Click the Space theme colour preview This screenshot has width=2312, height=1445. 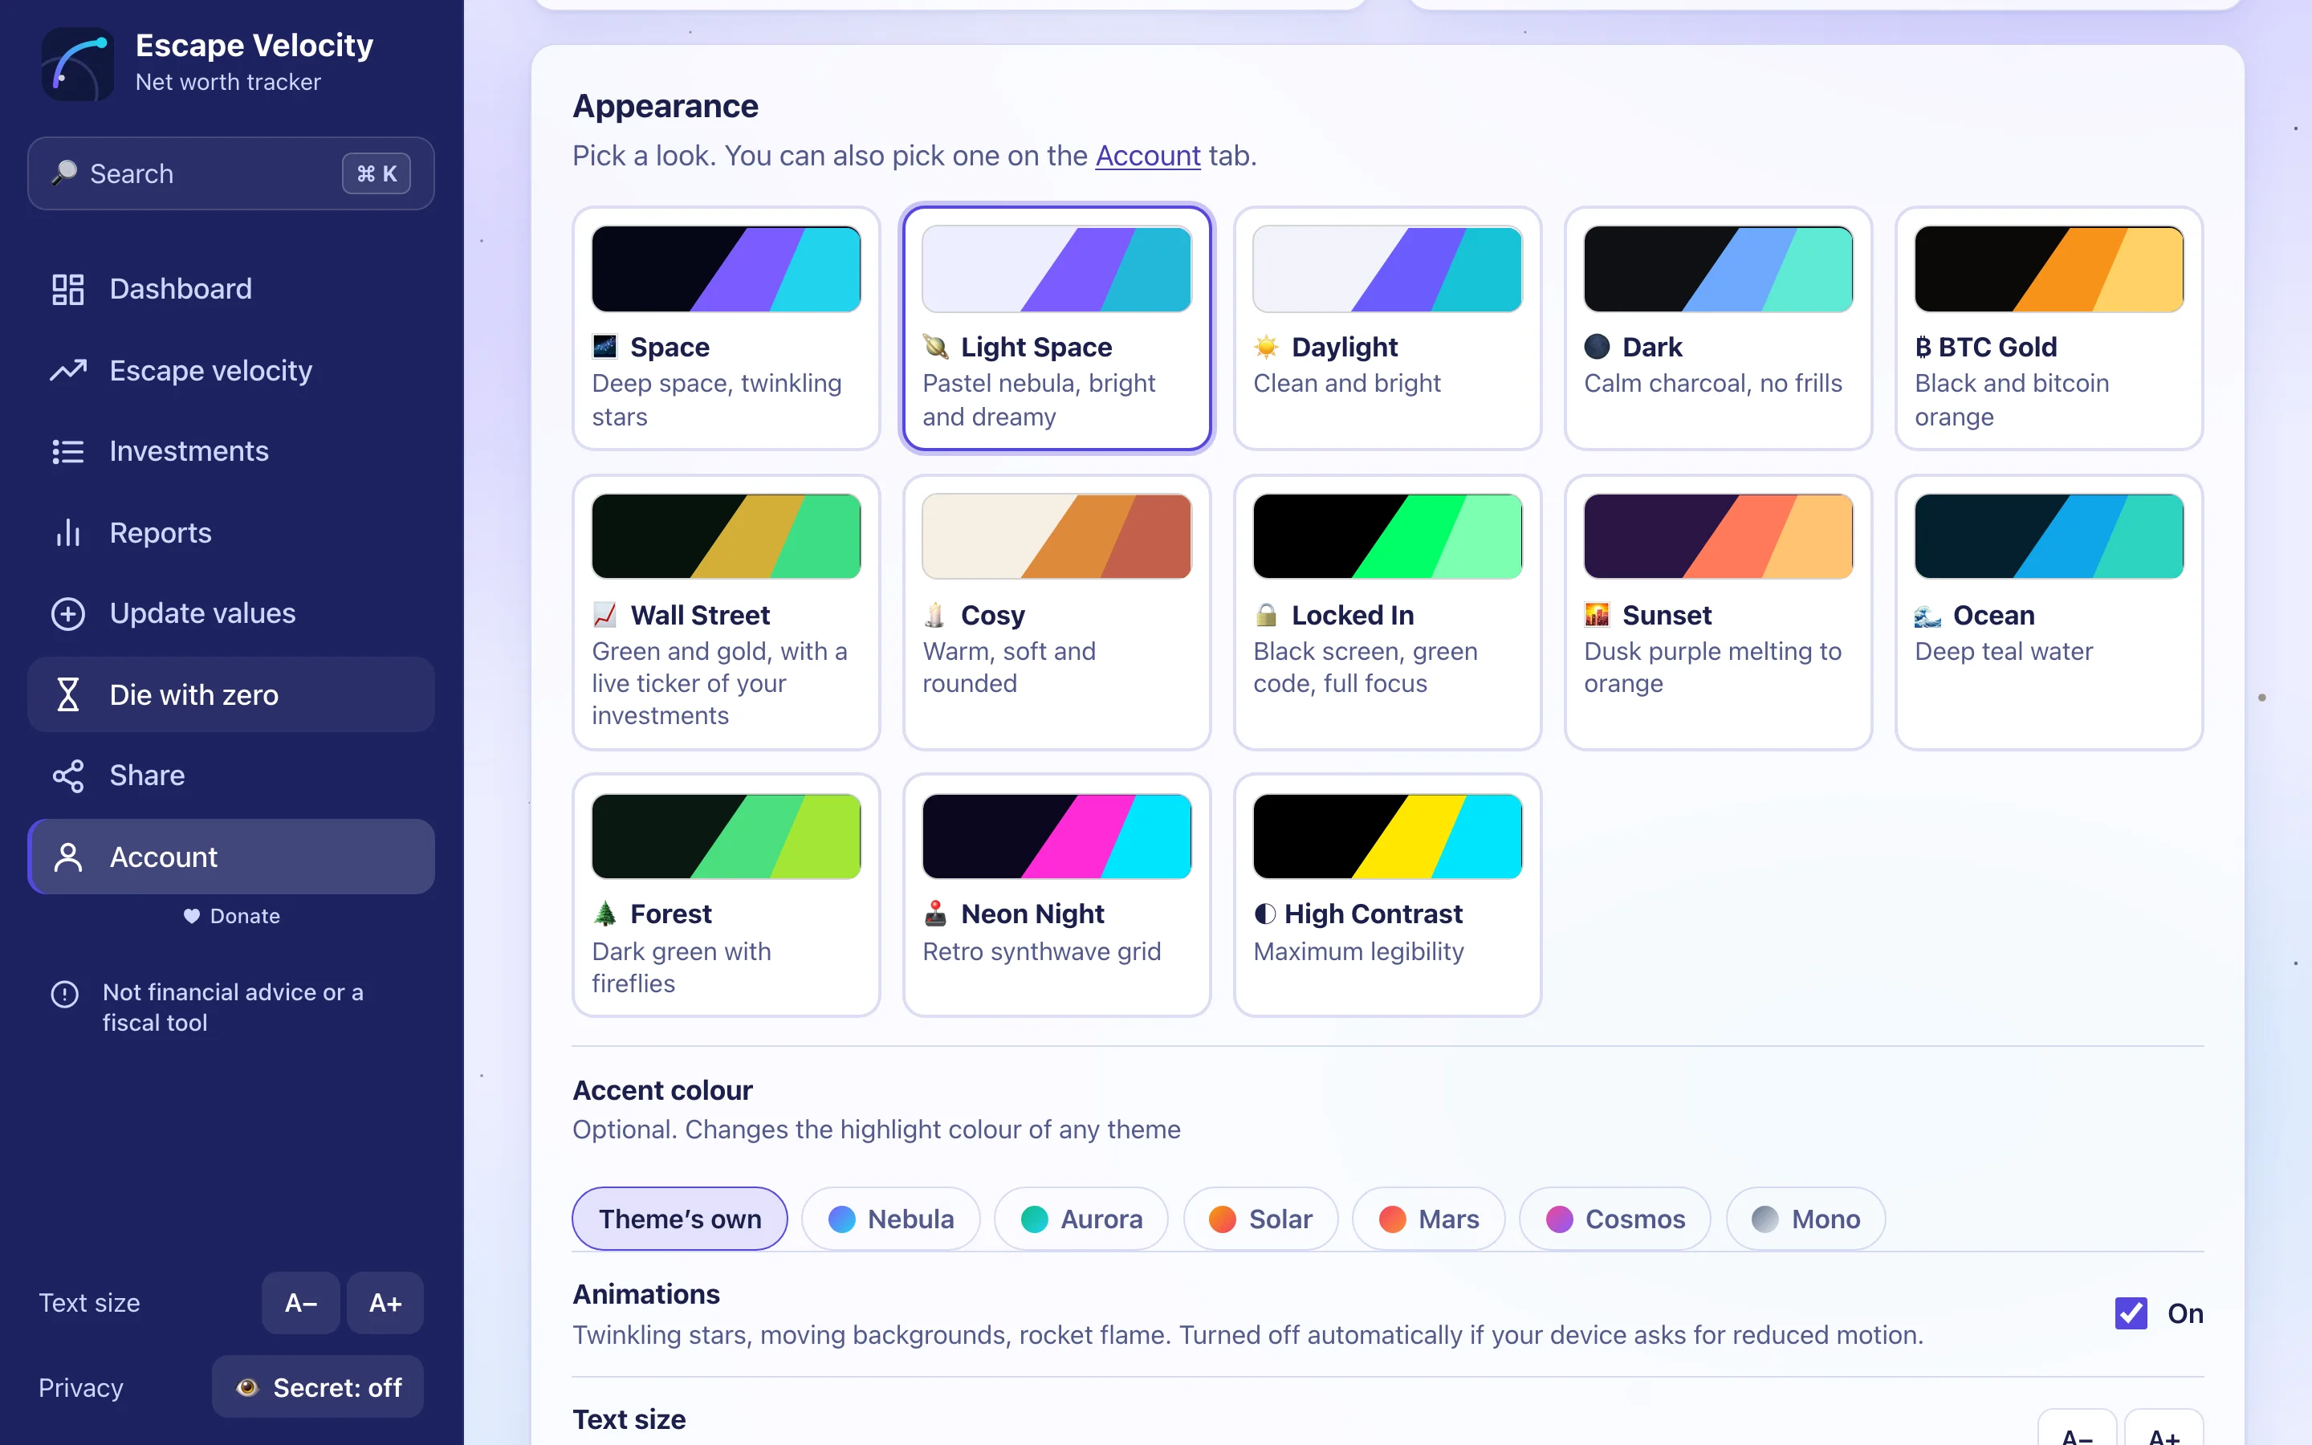pos(726,269)
